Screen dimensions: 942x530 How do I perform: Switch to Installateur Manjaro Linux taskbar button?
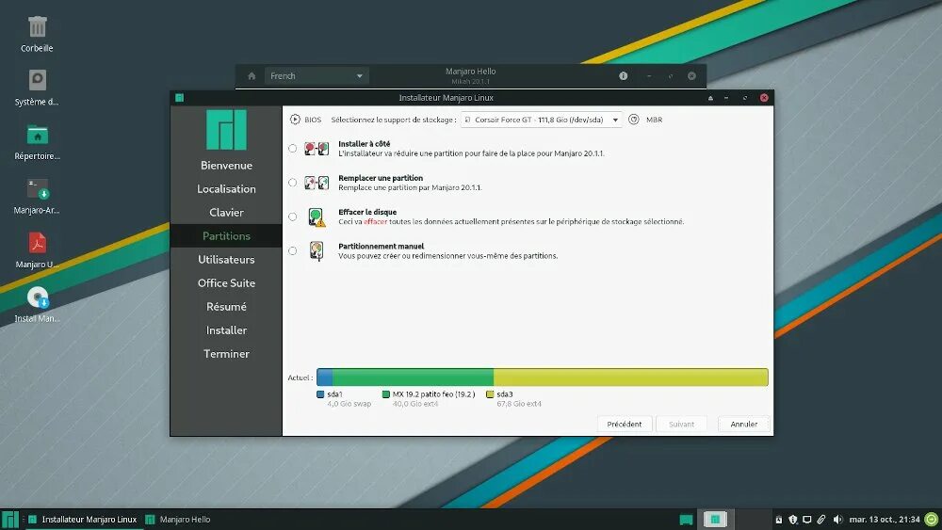click(83, 520)
